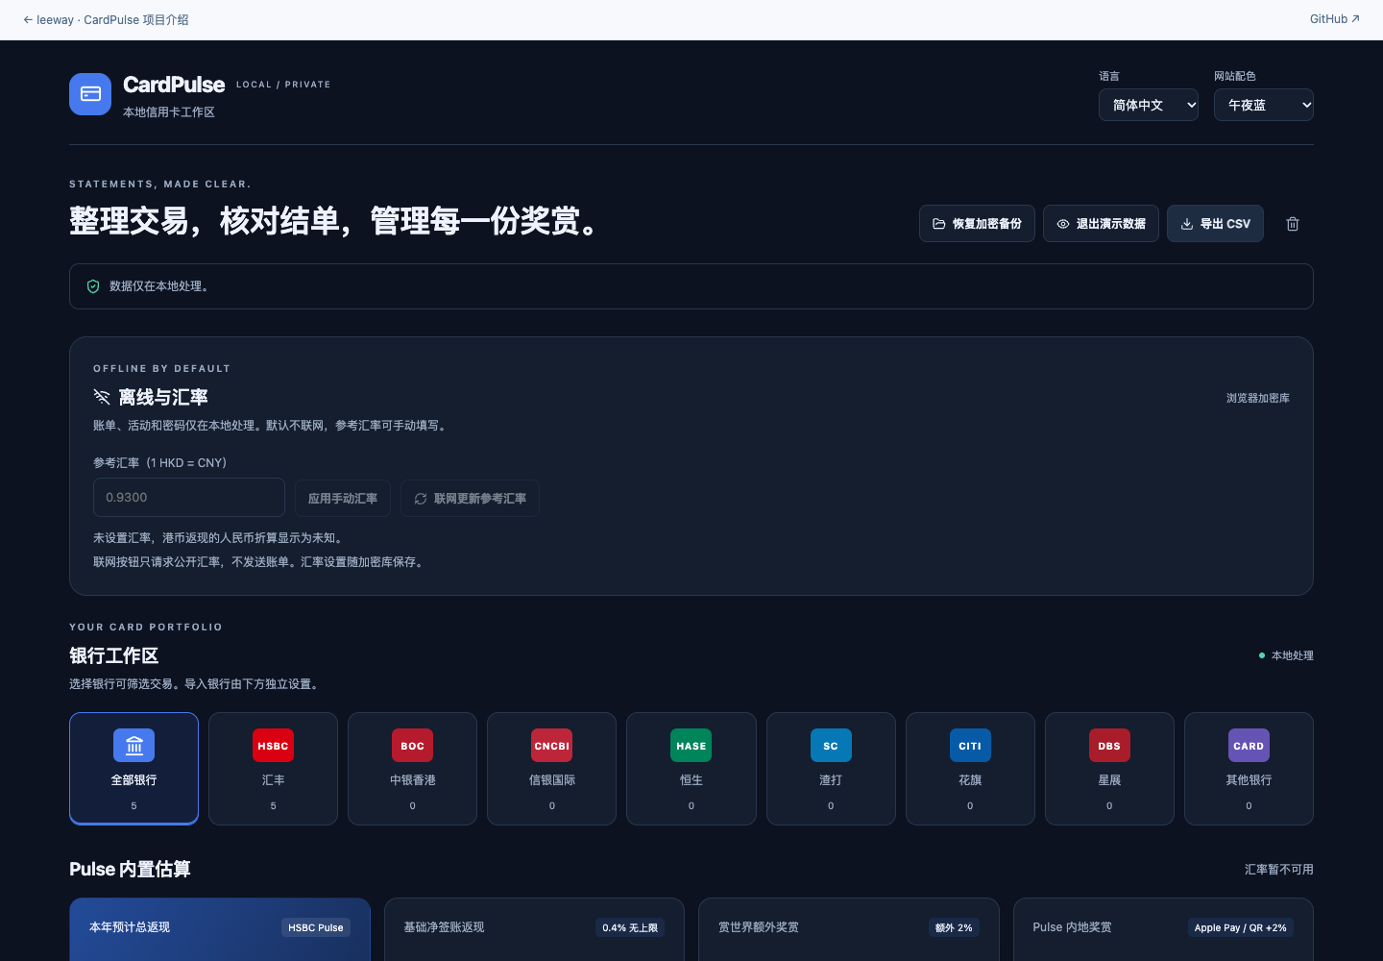Click the 额外 2% badge
The width and height of the screenshot is (1383, 961).
tap(954, 927)
